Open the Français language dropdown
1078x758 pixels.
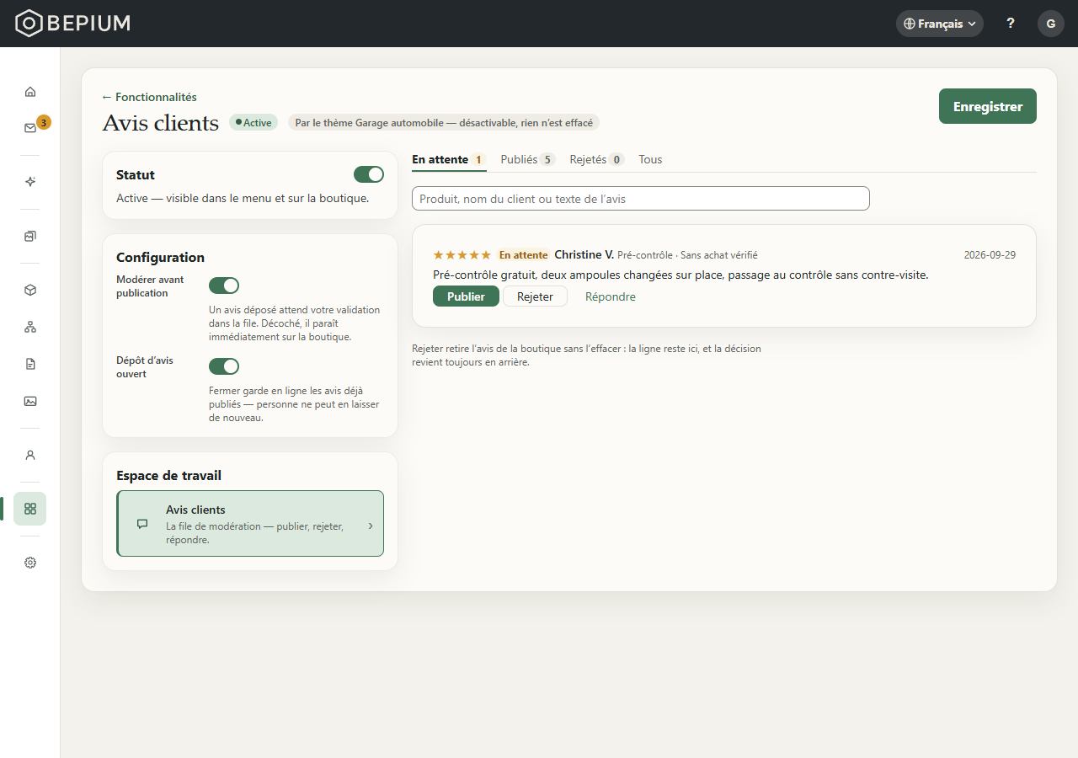(x=940, y=24)
